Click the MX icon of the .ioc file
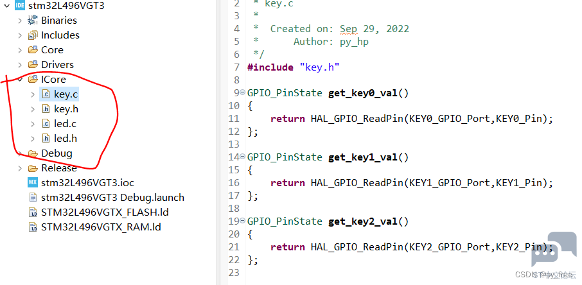 tap(33, 182)
